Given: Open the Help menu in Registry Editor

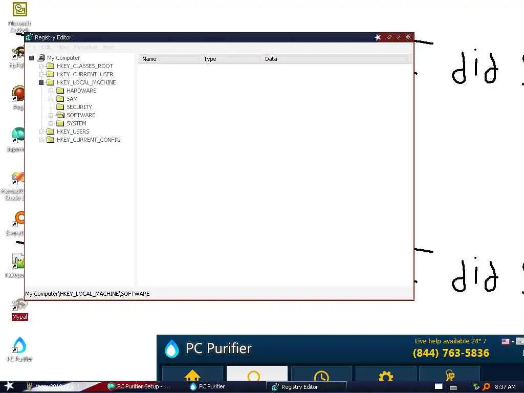Looking at the screenshot, I should coord(108,47).
